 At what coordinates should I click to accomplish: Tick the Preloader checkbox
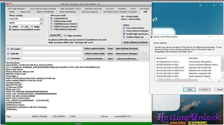click(x=8, y=58)
